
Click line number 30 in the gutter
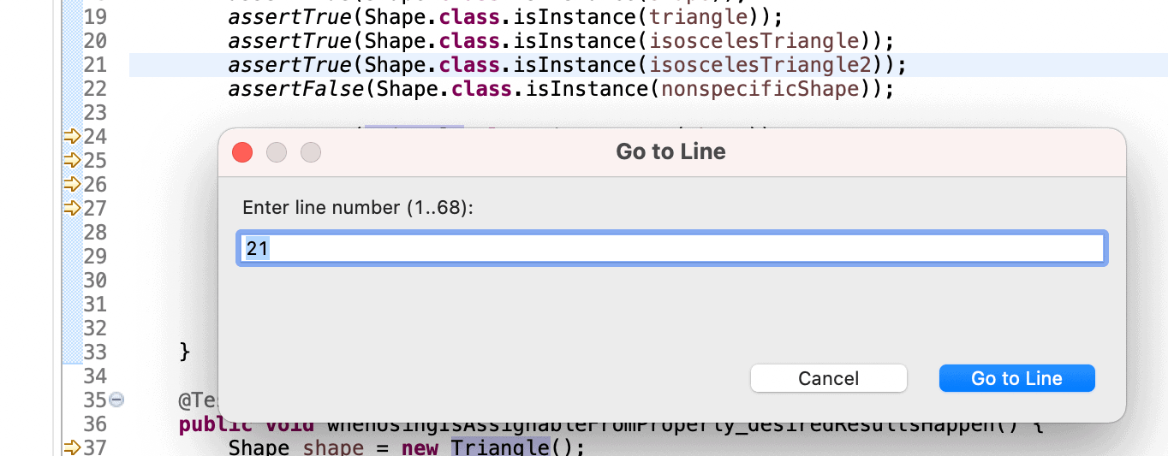click(95, 280)
